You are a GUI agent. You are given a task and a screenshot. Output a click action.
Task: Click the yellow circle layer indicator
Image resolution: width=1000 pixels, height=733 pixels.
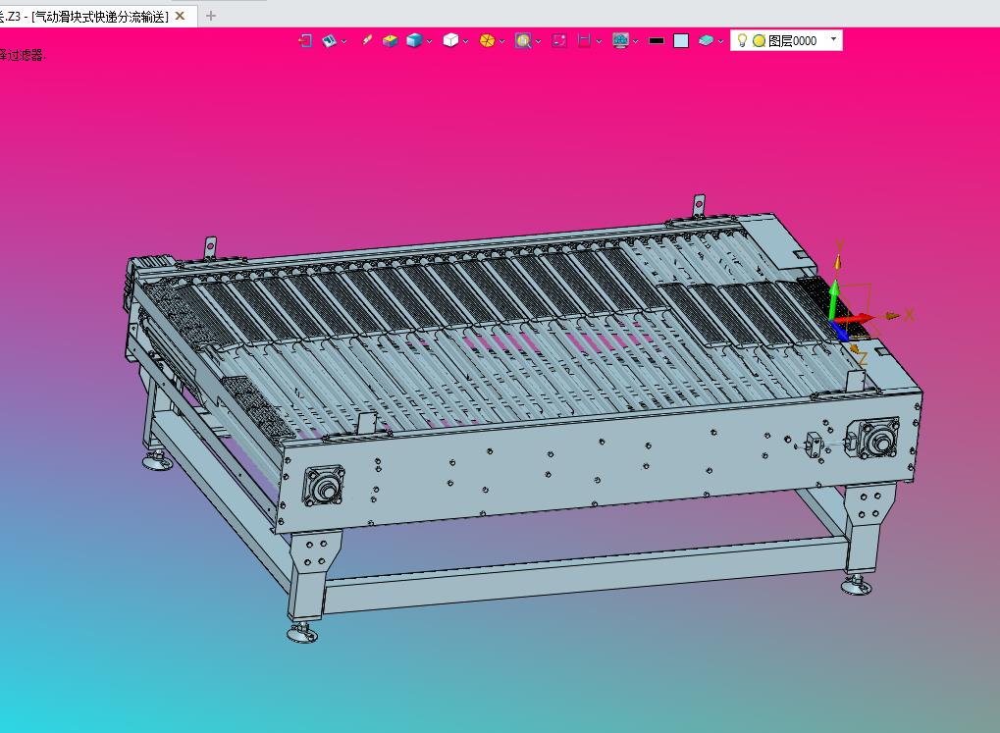tap(759, 41)
